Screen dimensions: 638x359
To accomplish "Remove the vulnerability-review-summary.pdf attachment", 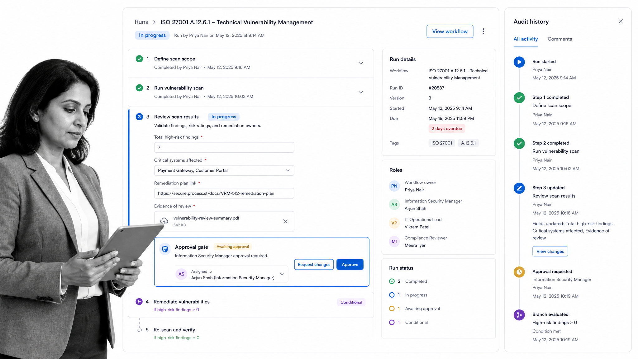I will [x=285, y=221].
